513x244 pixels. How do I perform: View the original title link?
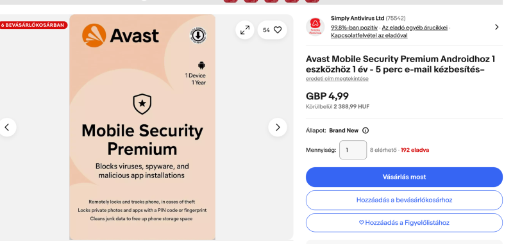(337, 79)
